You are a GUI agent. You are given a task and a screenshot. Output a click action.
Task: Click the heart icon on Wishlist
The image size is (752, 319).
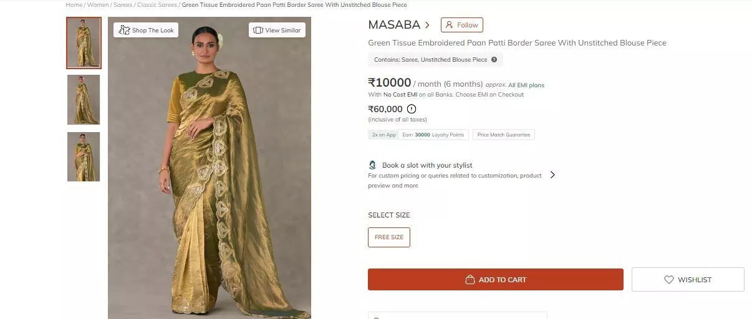(668, 280)
